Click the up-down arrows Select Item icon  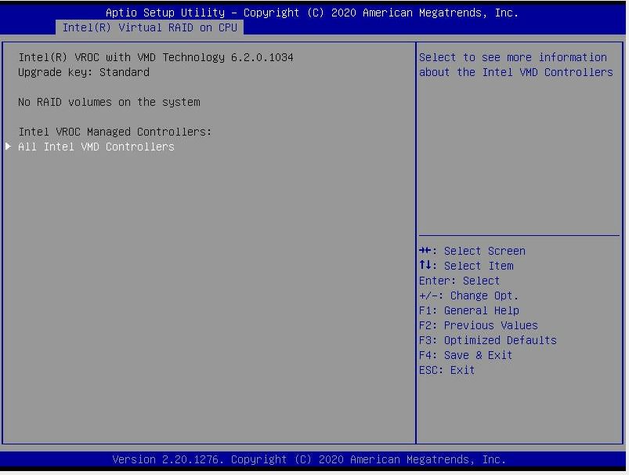425,266
